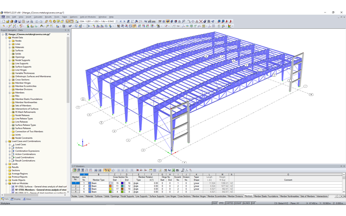
Task: Click the highlighted orange selection-sync icon in table toolbar
Action: coord(105,170)
